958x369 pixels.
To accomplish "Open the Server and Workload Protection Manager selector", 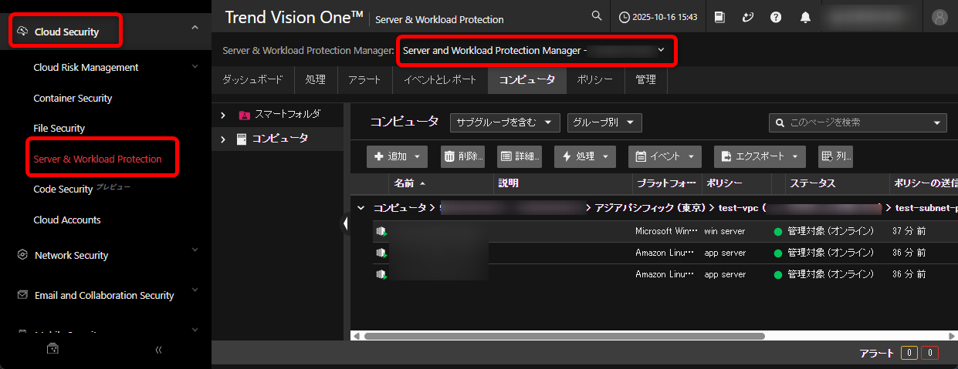I will 536,51.
